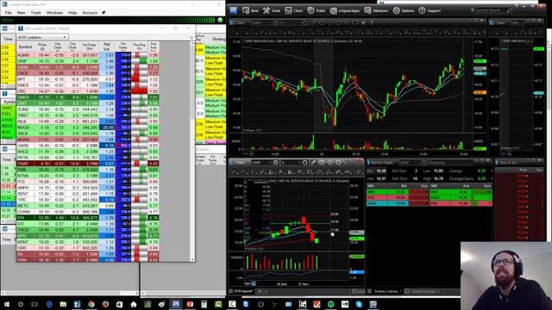Select the ZUMZ row in ATR Leaders
Image resolution: width=552 pixels, height=310 pixels.
[88, 109]
